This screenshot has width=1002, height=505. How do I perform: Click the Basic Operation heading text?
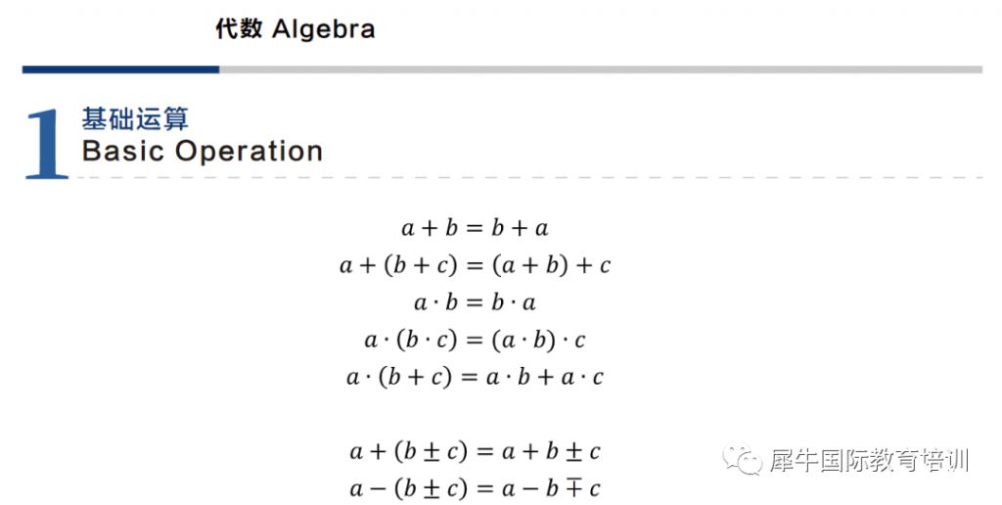[202, 152]
